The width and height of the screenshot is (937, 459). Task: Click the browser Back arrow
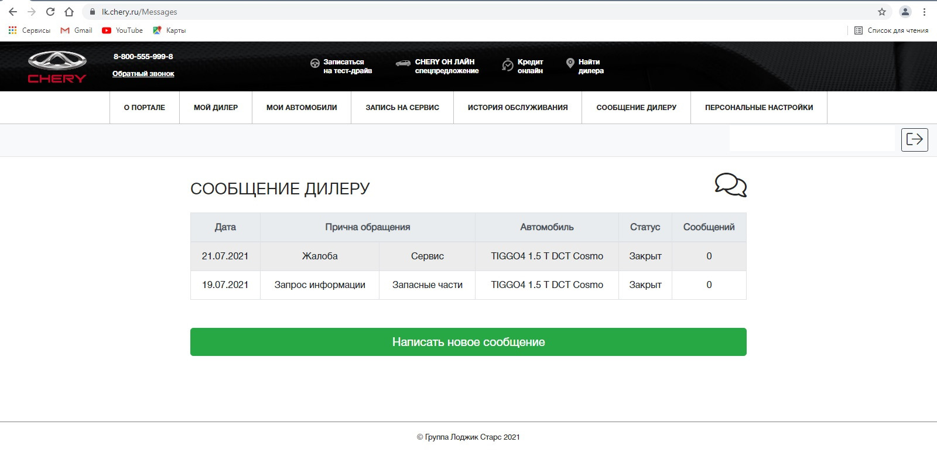(x=13, y=12)
